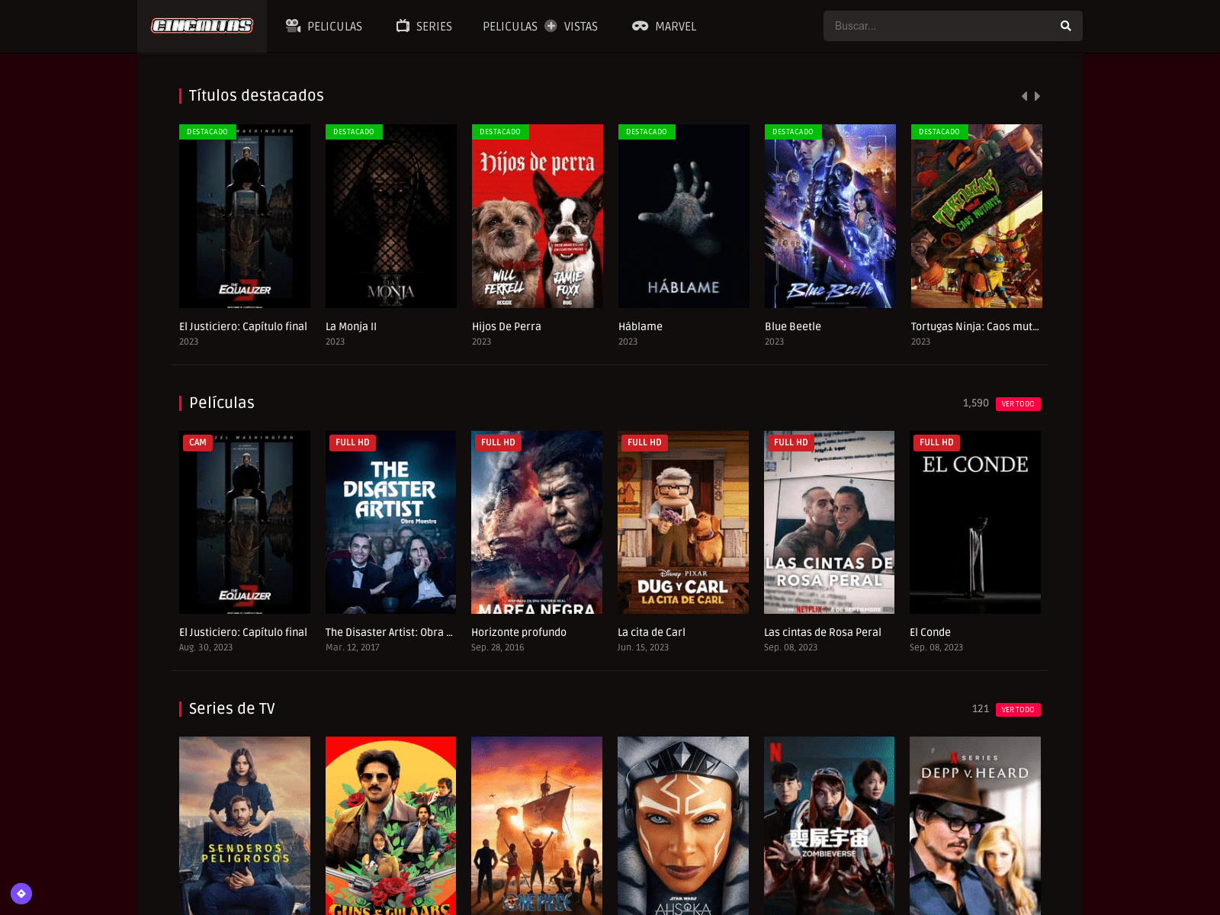Image resolution: width=1220 pixels, height=915 pixels.
Task: Open the PELICULAS VISTAS menu item
Action: (x=540, y=26)
